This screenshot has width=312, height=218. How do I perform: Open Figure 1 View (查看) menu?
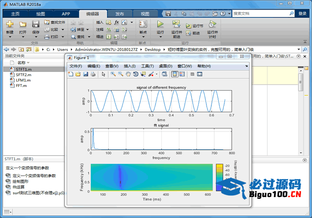point(112,66)
